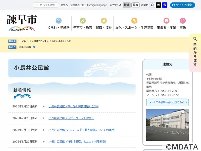Select the 健康・福祉 heart icon
The image size is (201, 151).
point(104,21)
